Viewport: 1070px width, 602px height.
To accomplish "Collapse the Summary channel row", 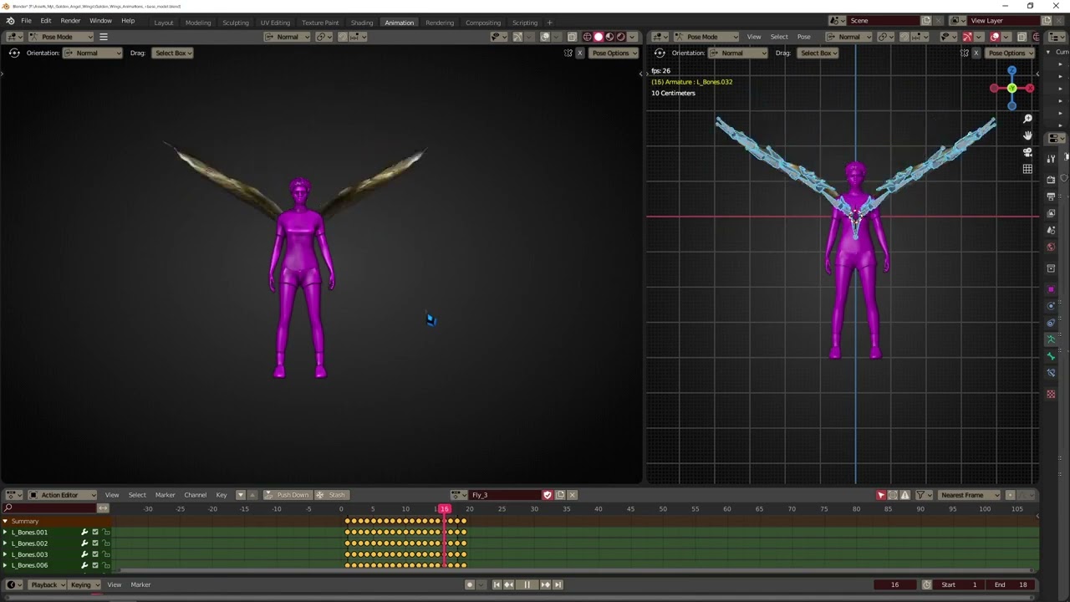I will pos(5,521).
